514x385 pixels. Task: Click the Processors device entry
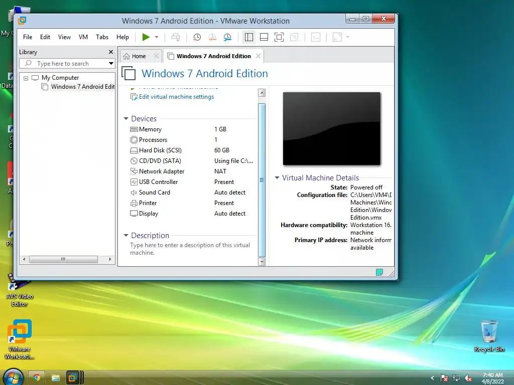click(x=153, y=140)
